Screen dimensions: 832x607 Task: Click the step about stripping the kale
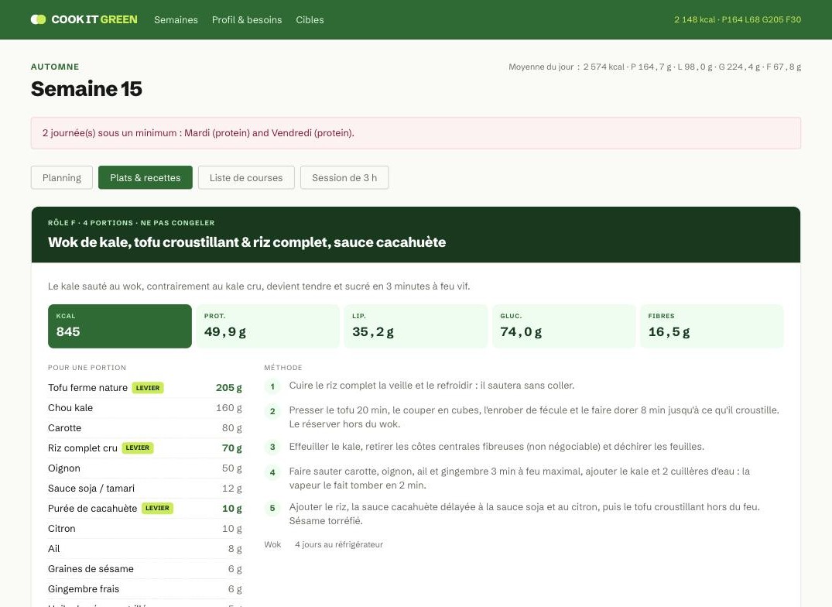pos(497,447)
